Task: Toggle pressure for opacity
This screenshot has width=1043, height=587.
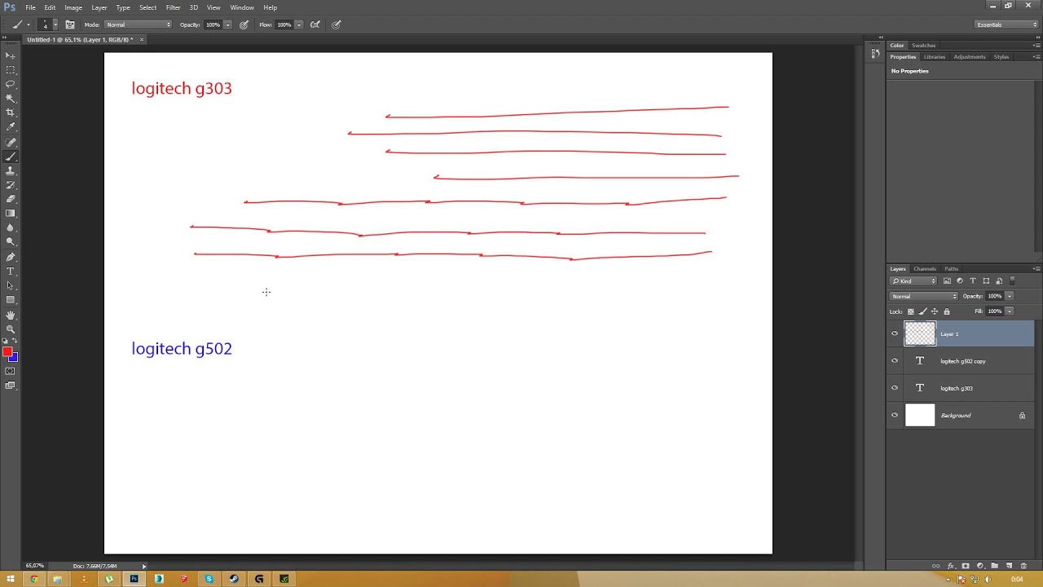Action: [244, 24]
